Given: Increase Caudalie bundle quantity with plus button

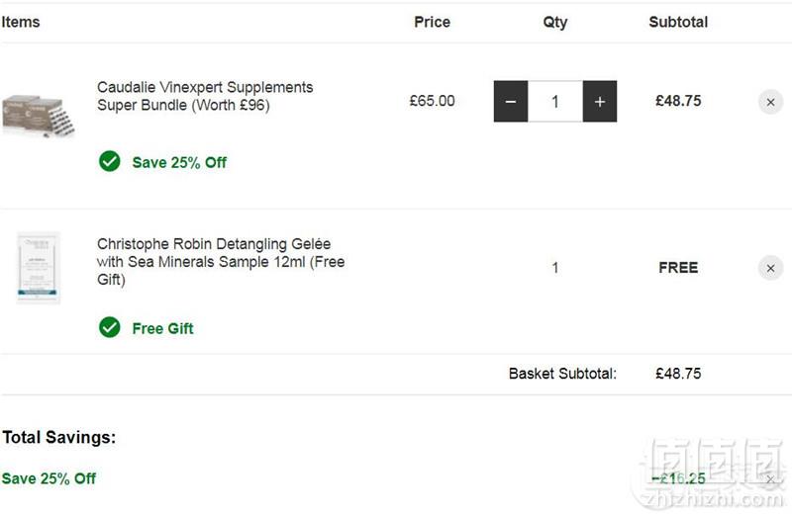Looking at the screenshot, I should (x=600, y=102).
